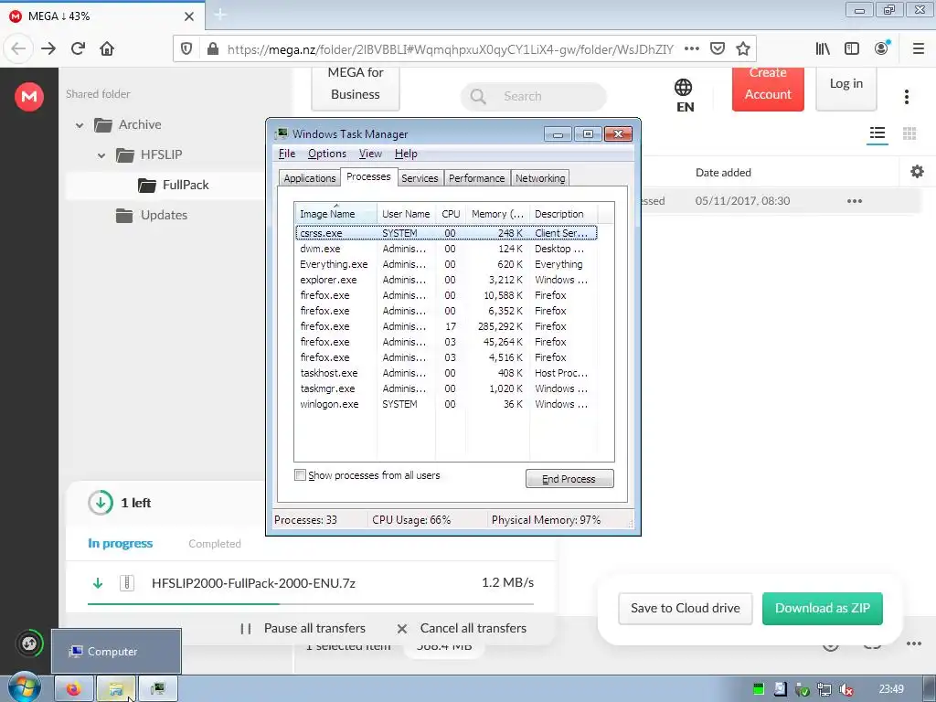The height and width of the screenshot is (702, 936).
Task: Open Task Manager Options menu
Action: [327, 154]
